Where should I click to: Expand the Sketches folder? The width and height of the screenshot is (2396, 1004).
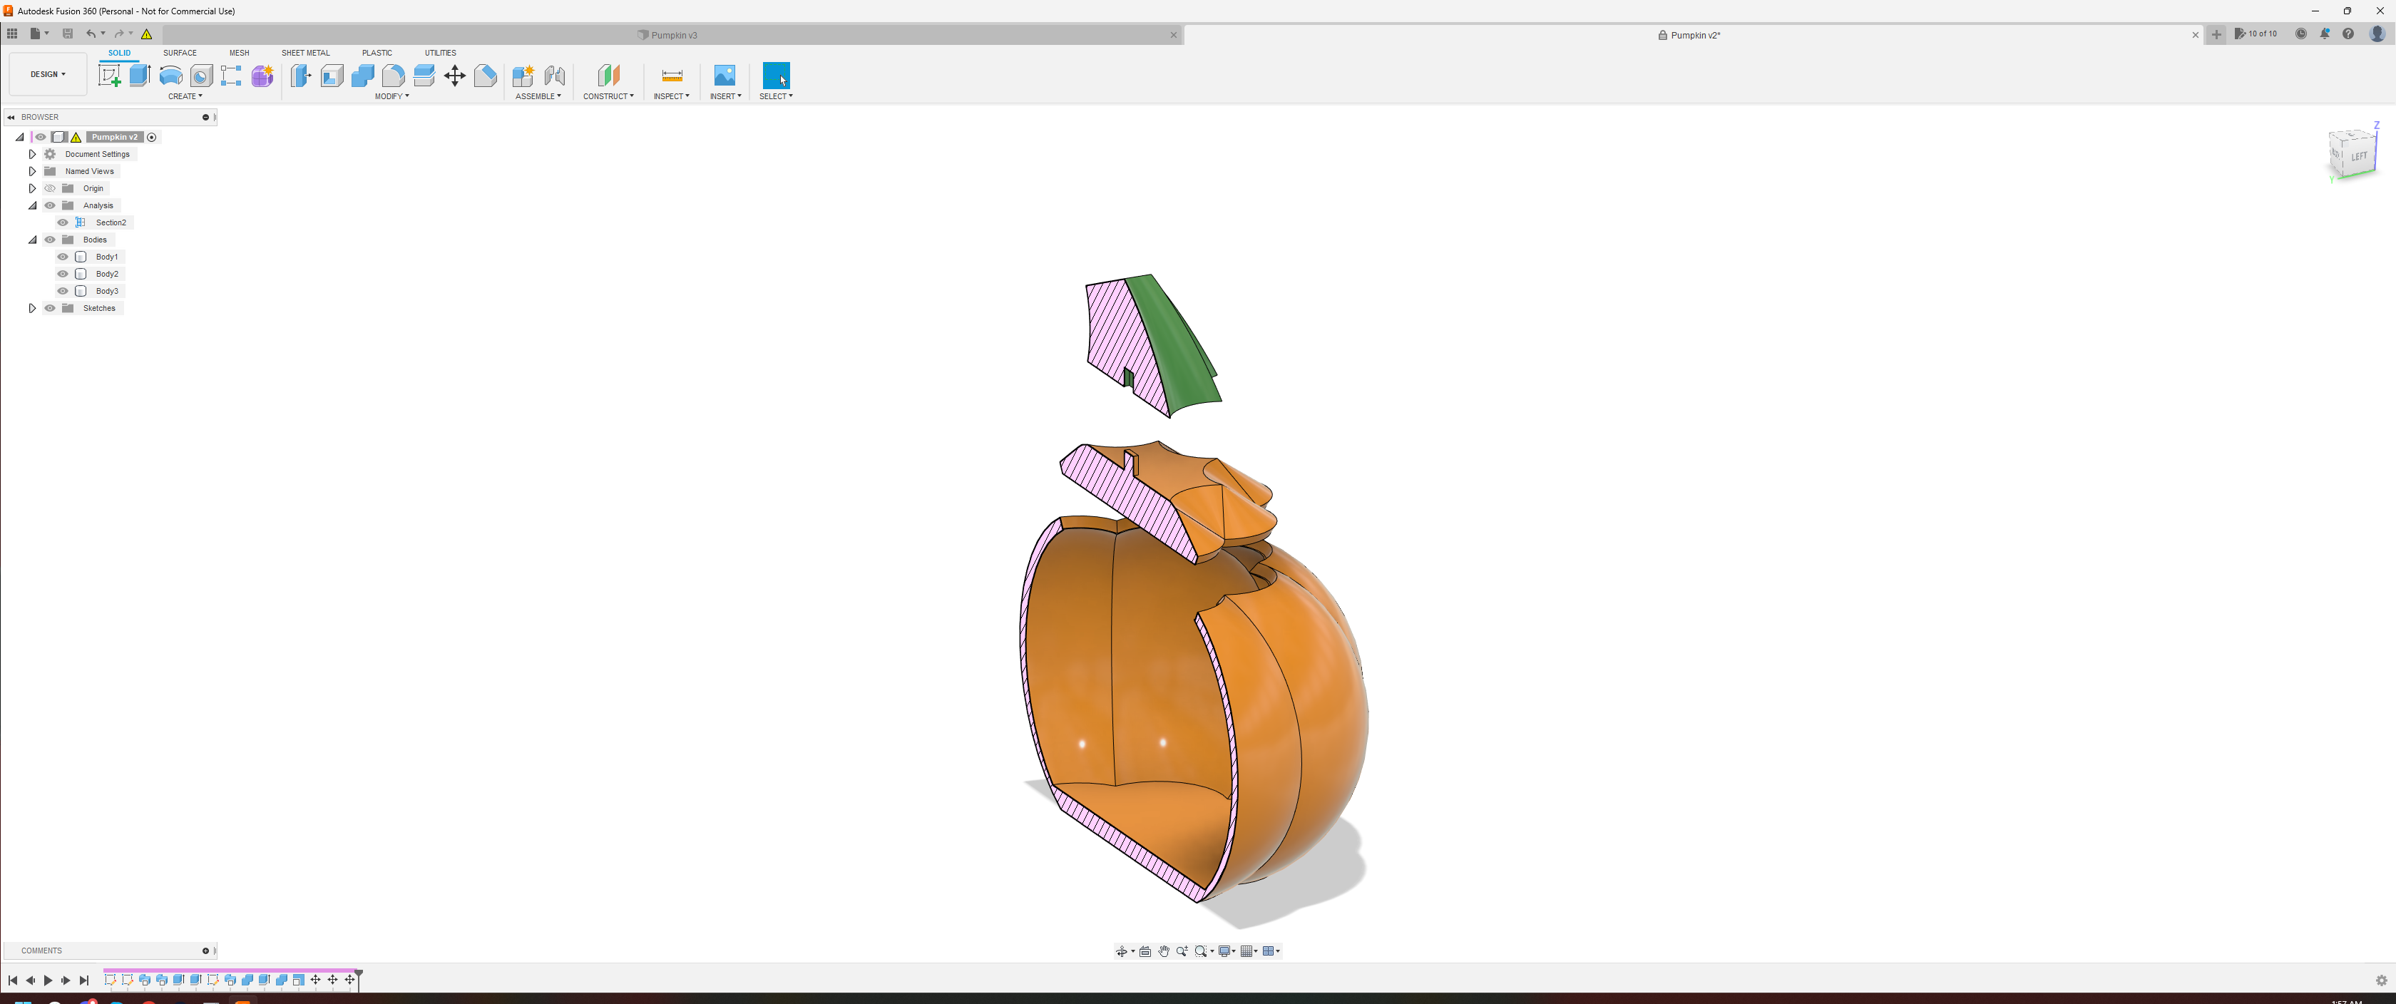(x=33, y=308)
